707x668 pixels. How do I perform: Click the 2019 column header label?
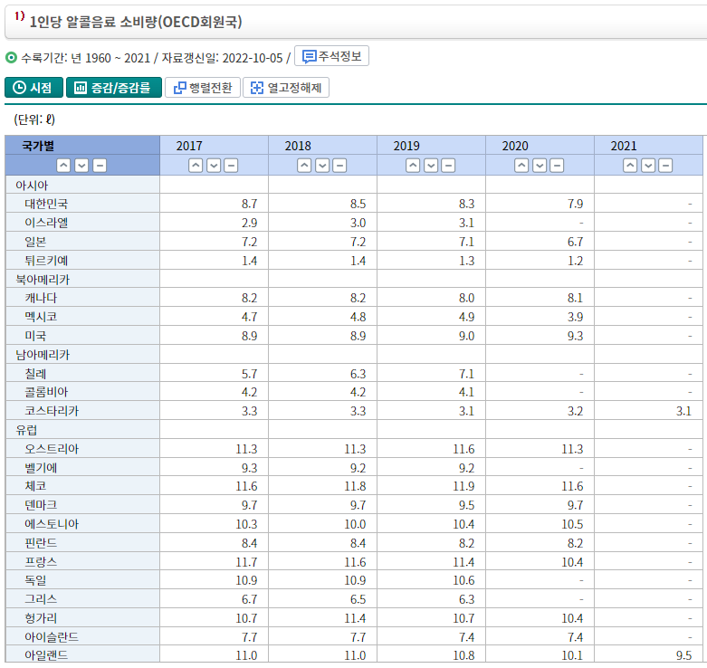coord(406,146)
